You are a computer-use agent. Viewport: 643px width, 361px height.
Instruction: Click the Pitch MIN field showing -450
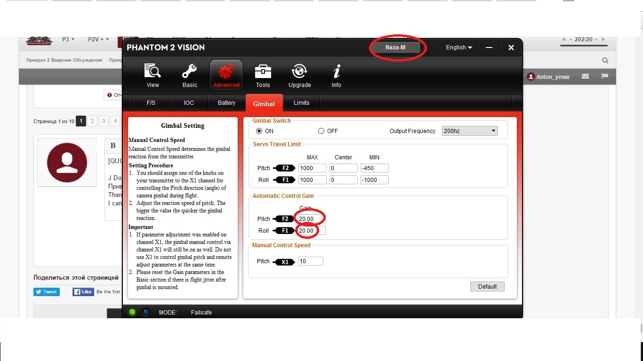pyautogui.click(x=374, y=168)
